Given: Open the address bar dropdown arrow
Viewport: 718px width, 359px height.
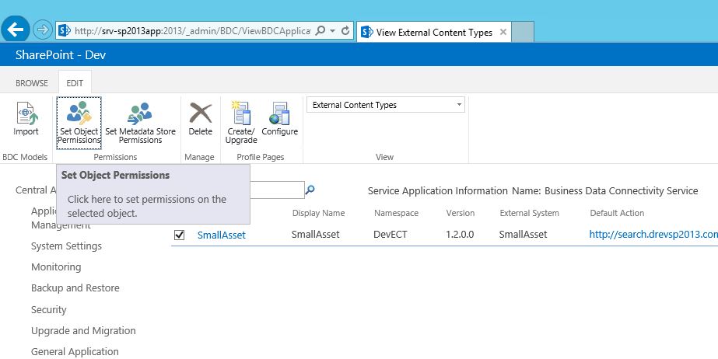Looking at the screenshot, I should [333, 30].
